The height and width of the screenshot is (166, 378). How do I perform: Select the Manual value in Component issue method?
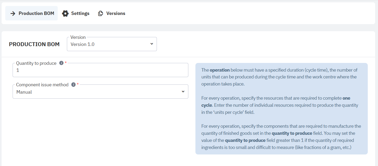24,92
